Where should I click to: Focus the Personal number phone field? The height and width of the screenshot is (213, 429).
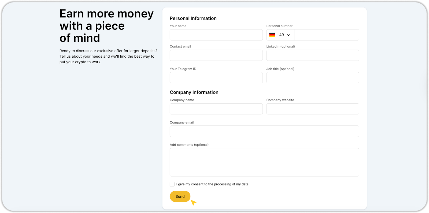326,35
